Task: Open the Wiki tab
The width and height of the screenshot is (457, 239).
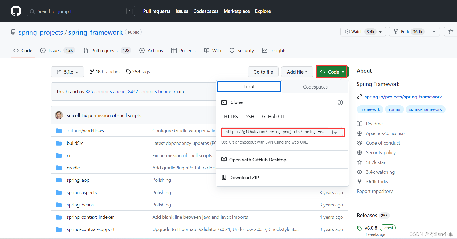Action: click(213, 50)
